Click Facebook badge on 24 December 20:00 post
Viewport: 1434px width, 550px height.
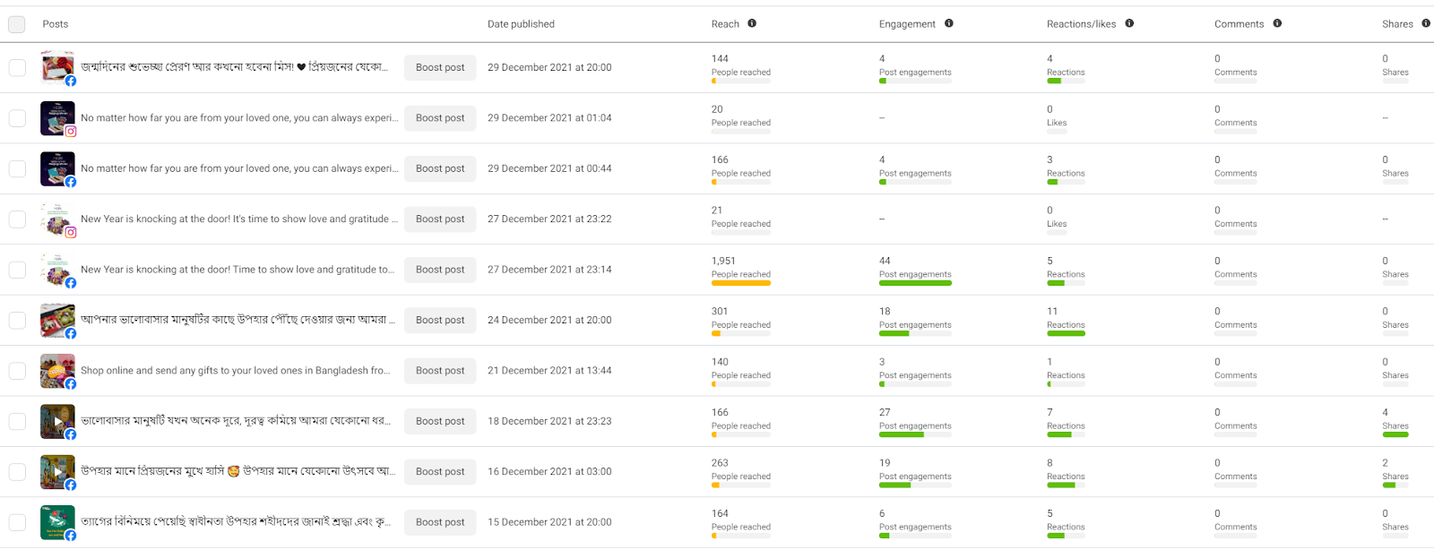(71, 333)
